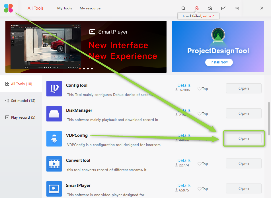Click the ConfigTool title text
The image size is (271, 198).
pos(77,85)
